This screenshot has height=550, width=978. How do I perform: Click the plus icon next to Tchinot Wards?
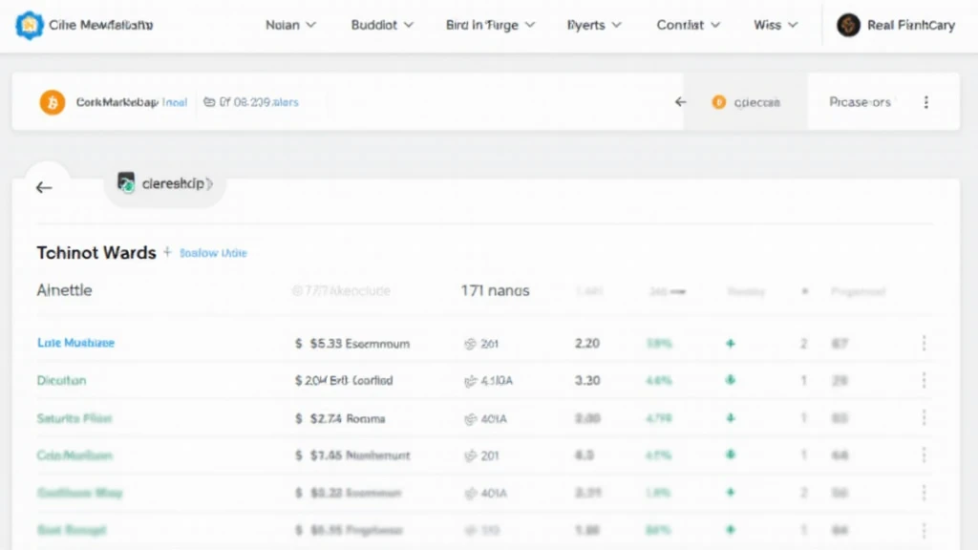click(x=167, y=252)
